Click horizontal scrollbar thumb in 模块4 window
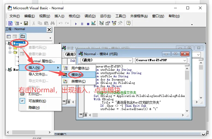This screenshot has width=212, height=139. pos(95,115)
